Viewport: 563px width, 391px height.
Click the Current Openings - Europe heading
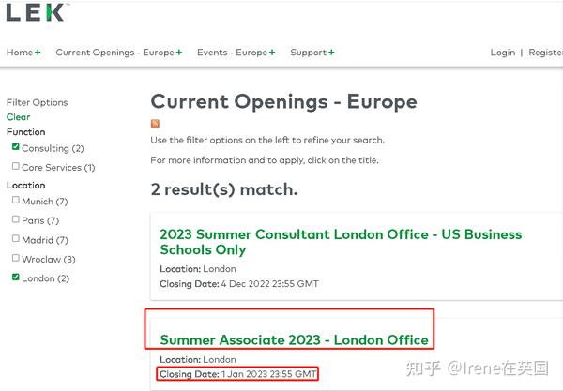(x=283, y=102)
